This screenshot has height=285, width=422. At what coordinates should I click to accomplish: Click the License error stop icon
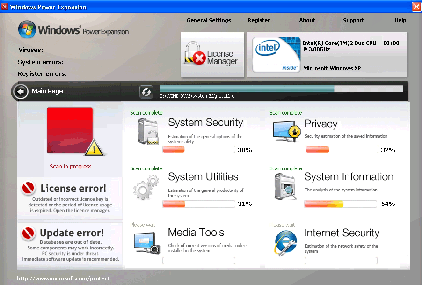point(29,189)
